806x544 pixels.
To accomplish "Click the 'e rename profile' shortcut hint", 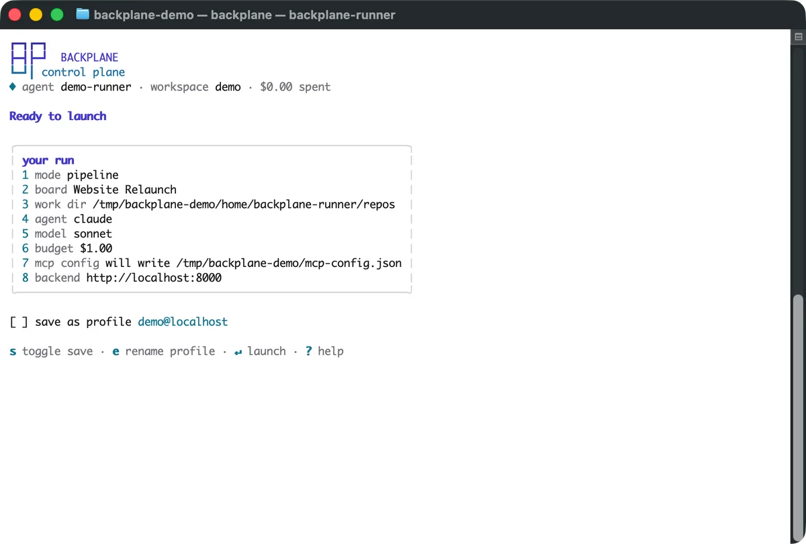I will click(x=164, y=351).
